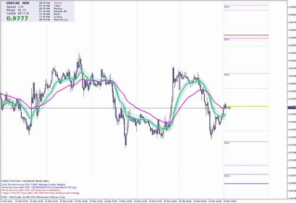Select the thick blue bottom support line
Image resolution: width=296 pixels, height=203 pixels.
click(x=246, y=184)
